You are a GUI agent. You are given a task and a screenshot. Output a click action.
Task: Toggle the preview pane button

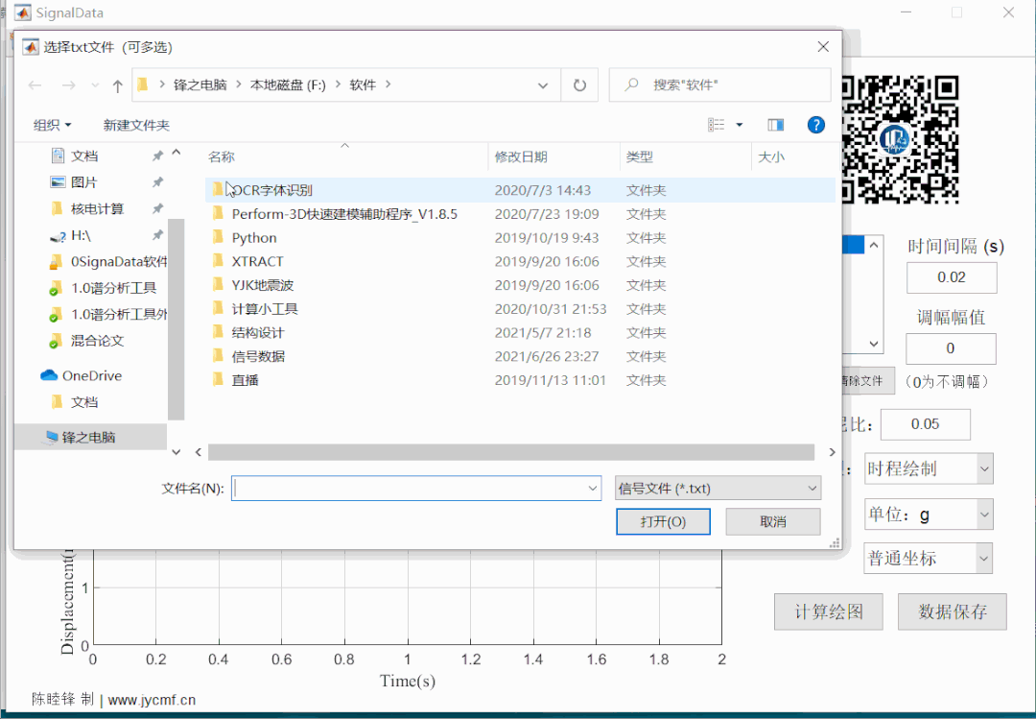click(x=777, y=125)
